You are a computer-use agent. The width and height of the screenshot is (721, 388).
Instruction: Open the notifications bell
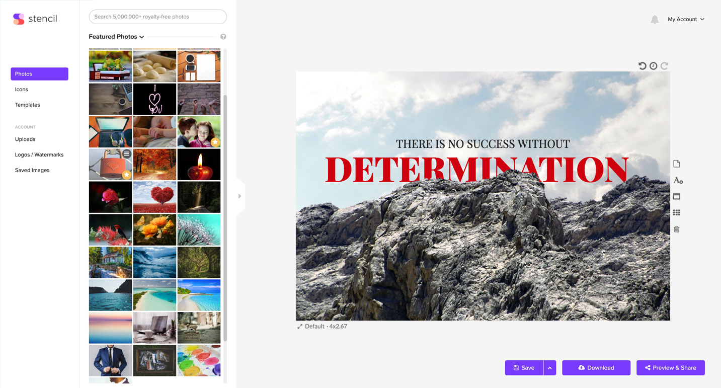pyautogui.click(x=655, y=20)
